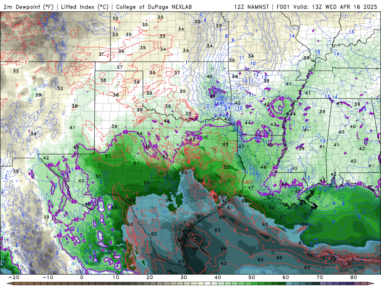This screenshot has width=381, height=286.
Task: Click the blue lifted index '15' label
Action: pos(318,51)
